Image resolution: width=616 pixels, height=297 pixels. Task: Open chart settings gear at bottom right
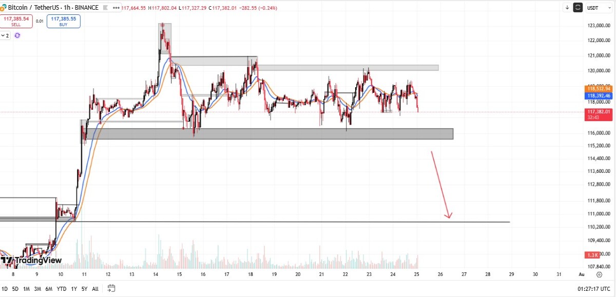point(599,274)
